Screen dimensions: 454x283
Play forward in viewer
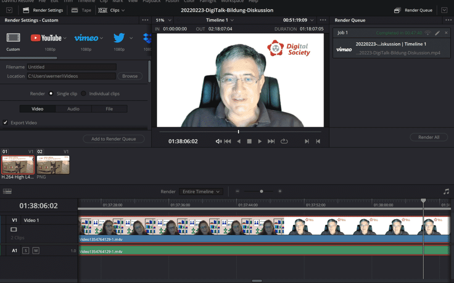[260, 141]
